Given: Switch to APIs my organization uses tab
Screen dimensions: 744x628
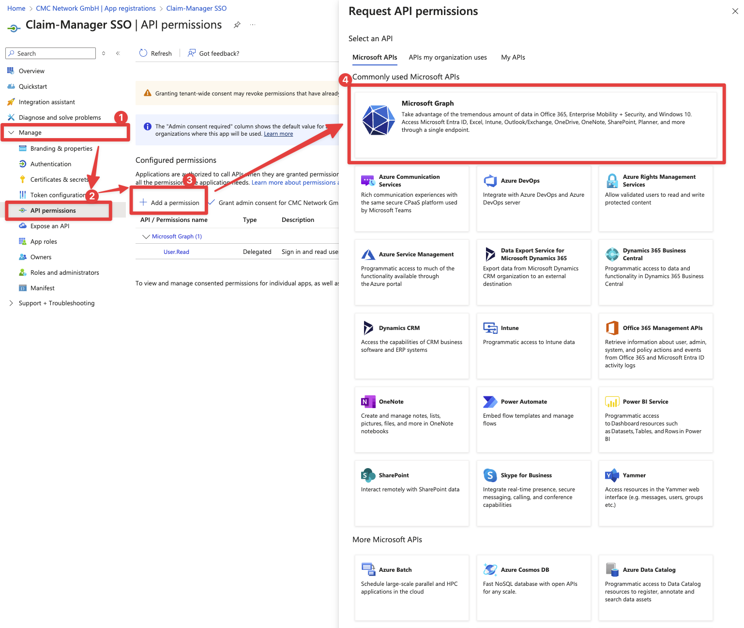Looking at the screenshot, I should 447,57.
